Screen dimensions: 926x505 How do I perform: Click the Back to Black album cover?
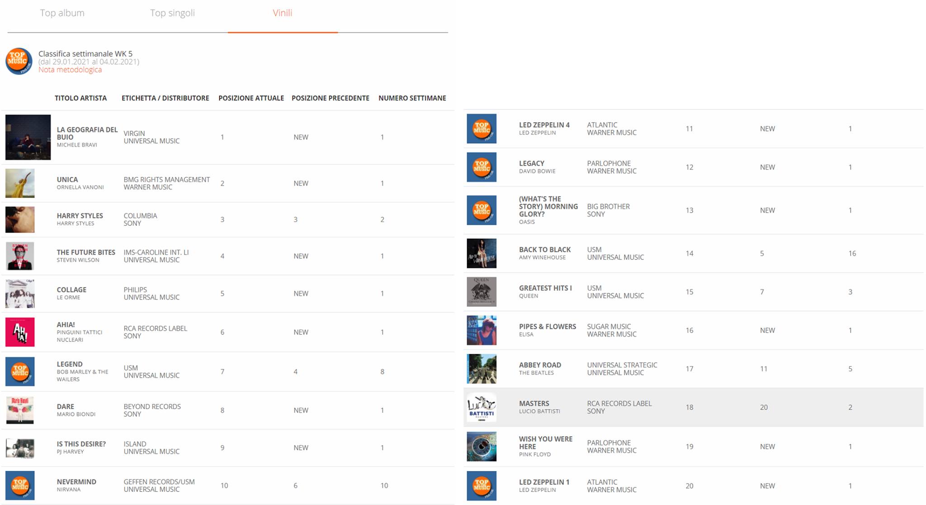coord(482,253)
